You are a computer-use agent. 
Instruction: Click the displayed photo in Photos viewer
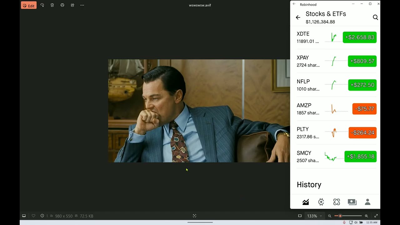[199, 111]
